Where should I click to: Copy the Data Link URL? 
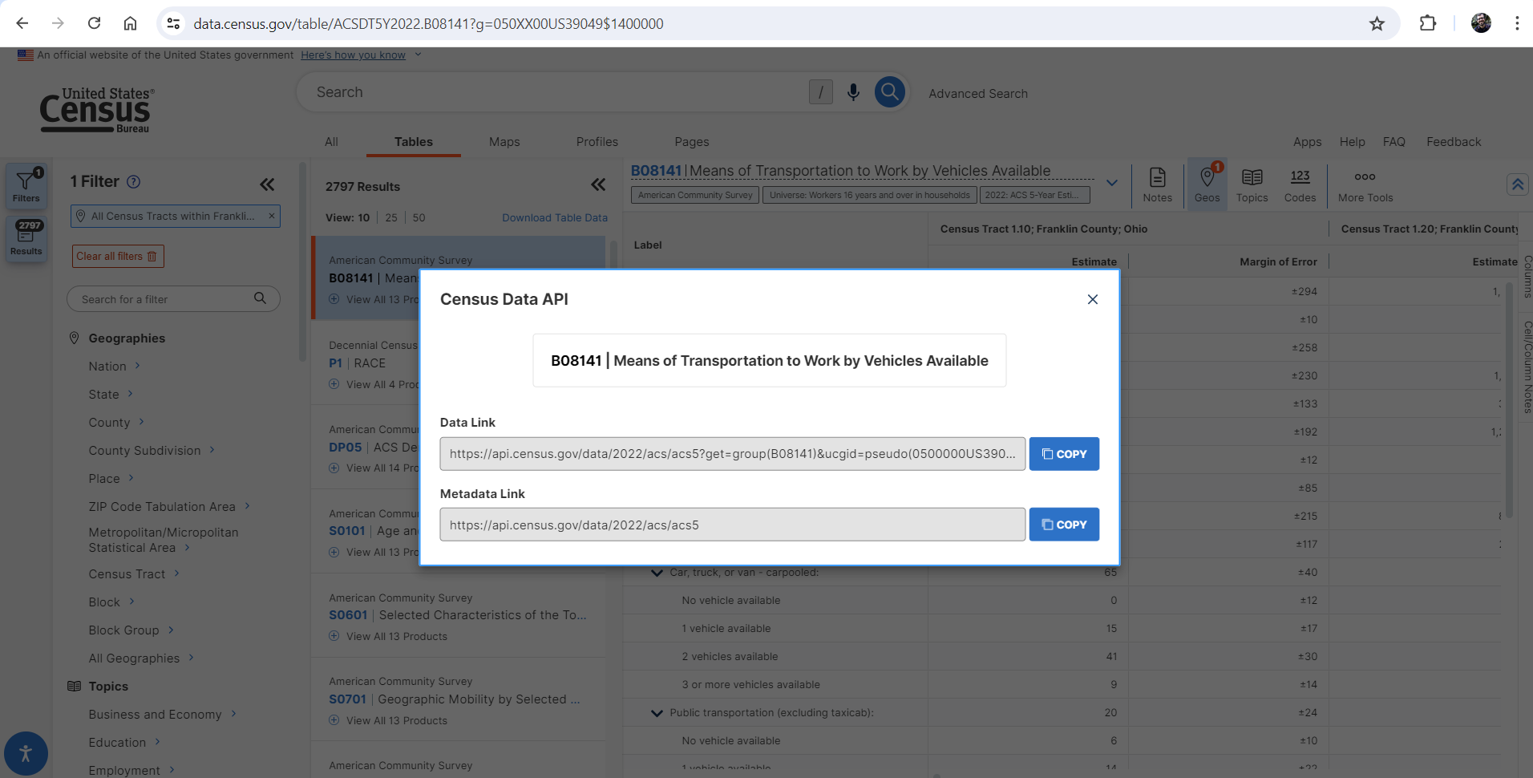pyautogui.click(x=1064, y=454)
